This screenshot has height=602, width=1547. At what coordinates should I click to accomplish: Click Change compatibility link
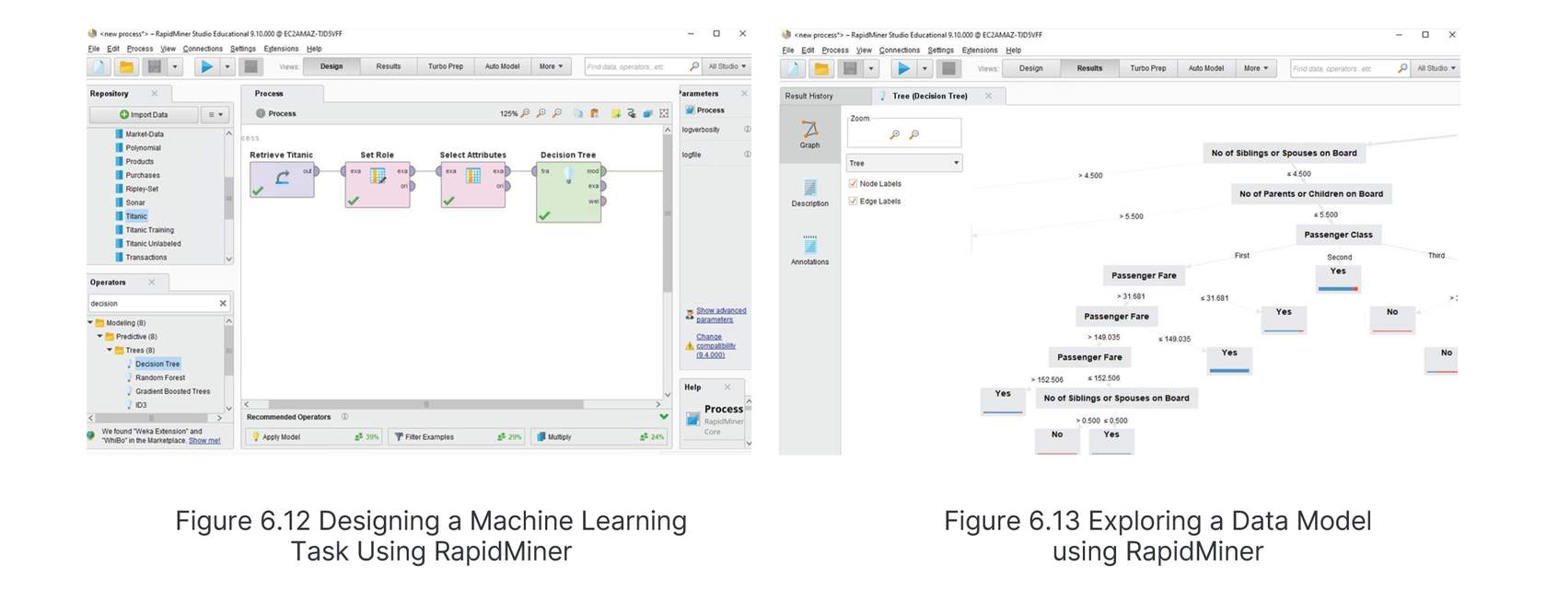pyautogui.click(x=715, y=346)
